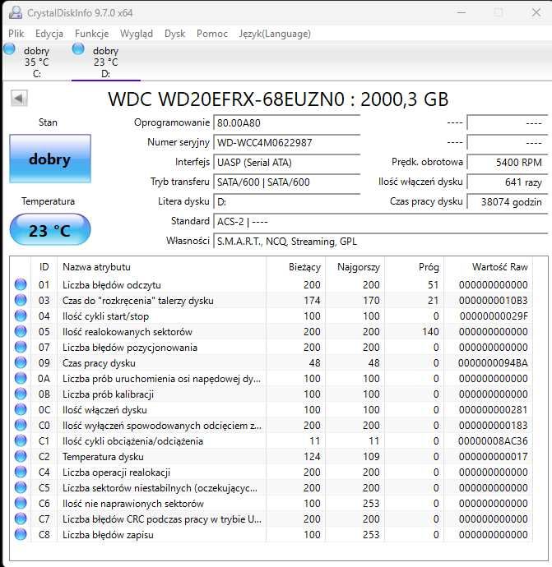This screenshot has height=567, width=552.
Task: Click raw value 000000094BA
Action: click(x=493, y=363)
